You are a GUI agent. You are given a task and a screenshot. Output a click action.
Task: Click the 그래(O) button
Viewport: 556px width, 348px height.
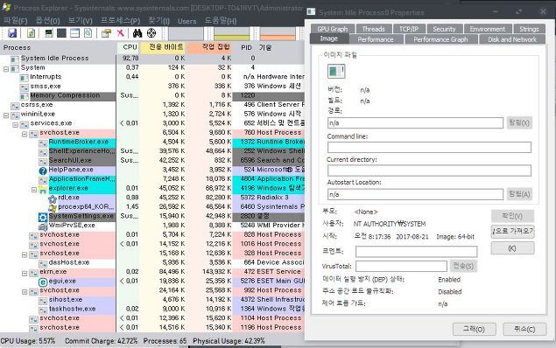[x=474, y=330]
